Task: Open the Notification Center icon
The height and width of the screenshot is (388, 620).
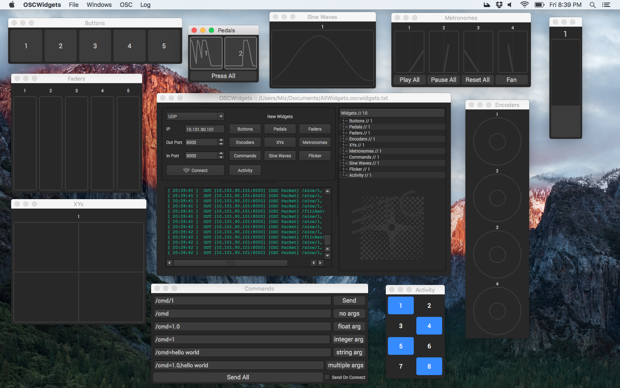Action: pos(606,5)
